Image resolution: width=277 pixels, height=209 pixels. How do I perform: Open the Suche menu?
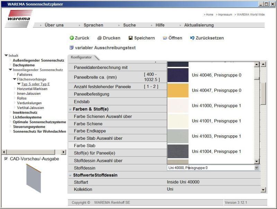129,25
